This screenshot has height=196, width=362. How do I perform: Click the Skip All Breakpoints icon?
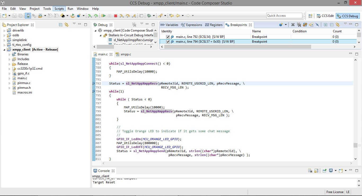point(317,25)
